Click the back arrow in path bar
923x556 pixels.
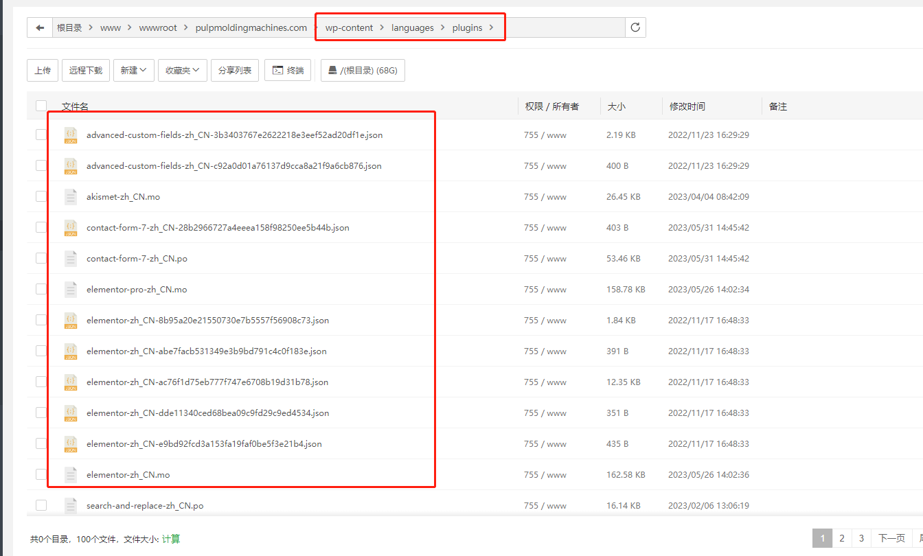40,28
